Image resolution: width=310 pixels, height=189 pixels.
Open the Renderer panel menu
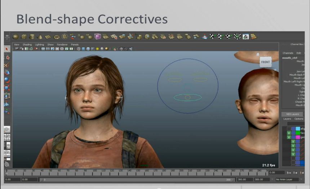point(62,45)
